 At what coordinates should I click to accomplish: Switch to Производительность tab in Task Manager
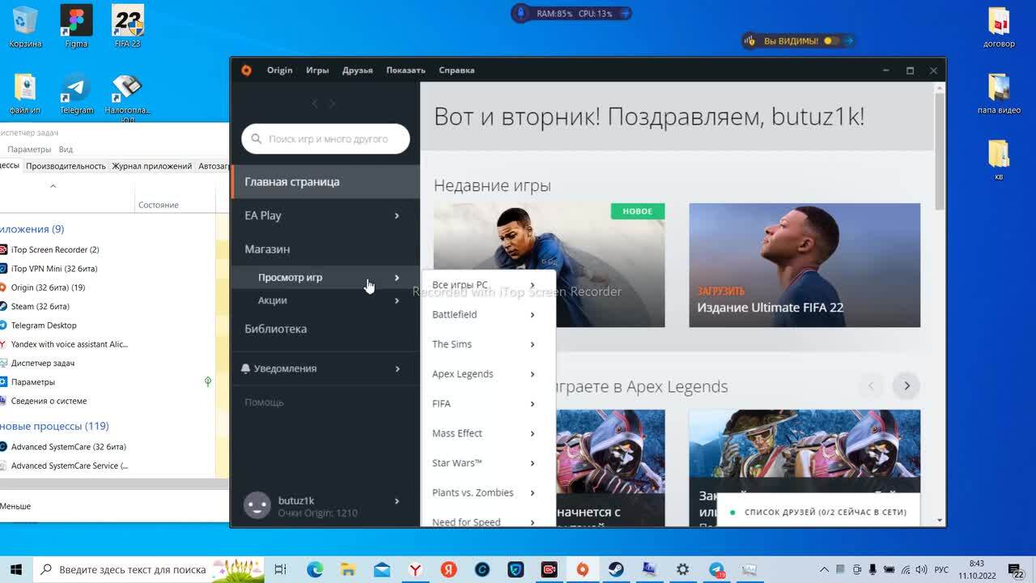click(x=66, y=166)
